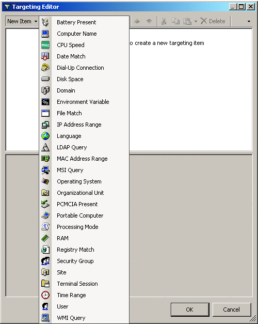This screenshot has height=324, width=258.
Task: Select the Computer Name menu entry
Action: 84,34
